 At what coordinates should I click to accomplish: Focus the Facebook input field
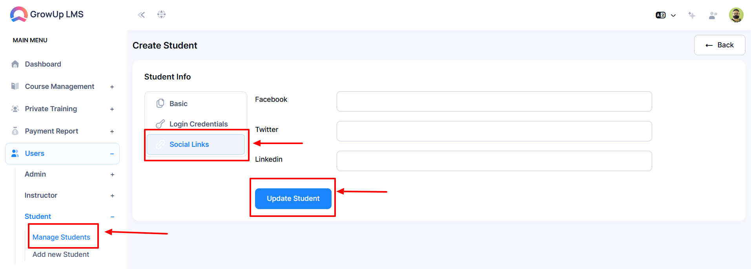click(x=494, y=101)
